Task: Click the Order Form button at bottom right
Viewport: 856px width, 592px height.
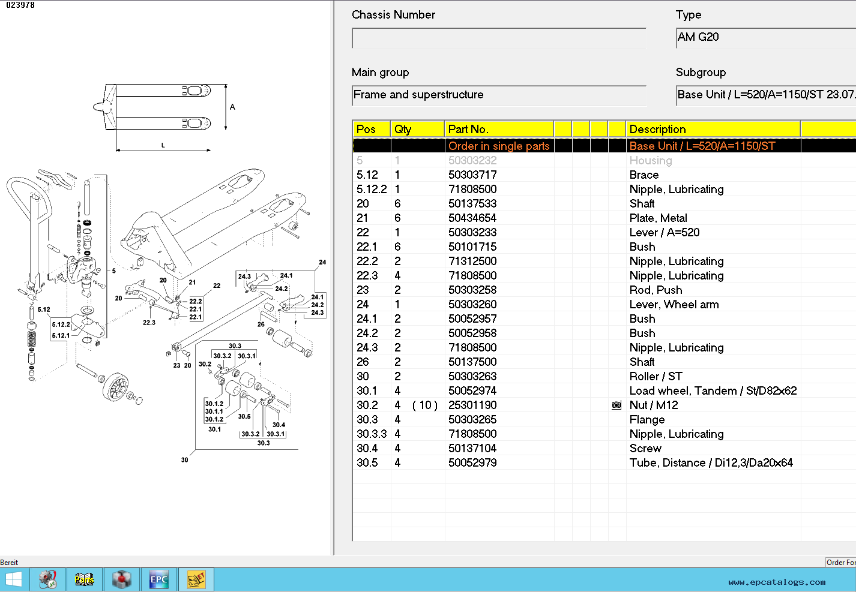Action: pos(840,562)
